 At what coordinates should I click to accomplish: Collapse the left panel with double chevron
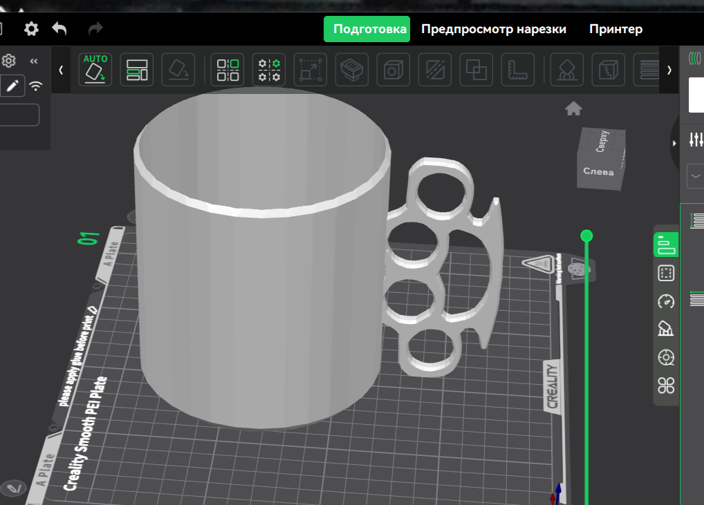(x=34, y=61)
